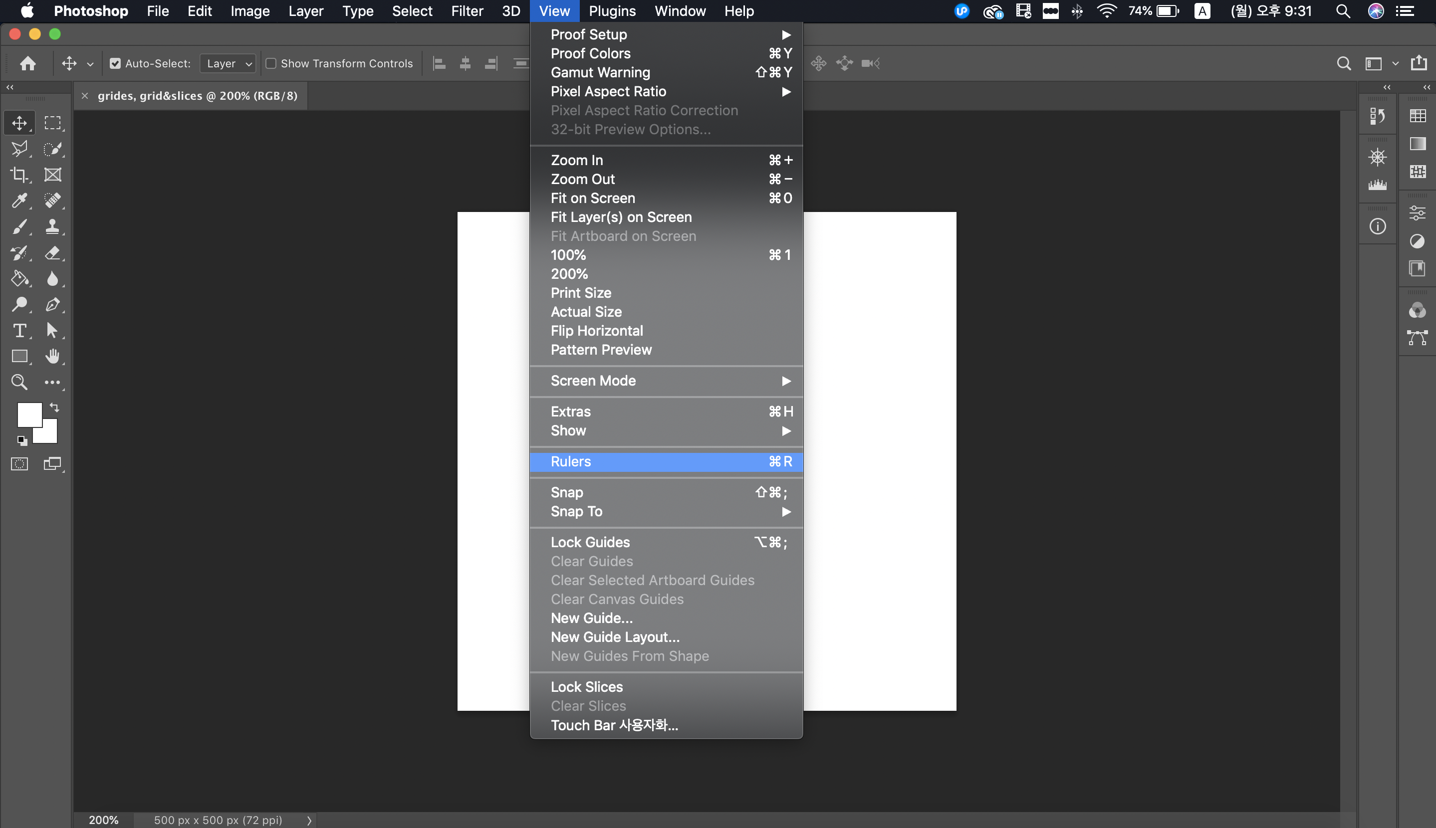
Task: Click New Guide Layout... menu entry
Action: tap(615, 637)
